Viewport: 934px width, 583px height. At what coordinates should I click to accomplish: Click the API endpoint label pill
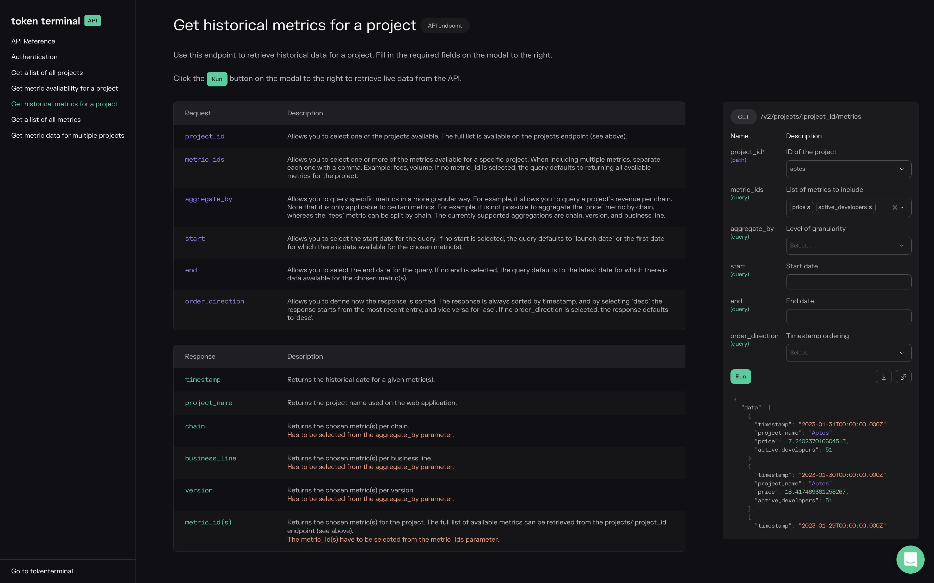coord(445,26)
